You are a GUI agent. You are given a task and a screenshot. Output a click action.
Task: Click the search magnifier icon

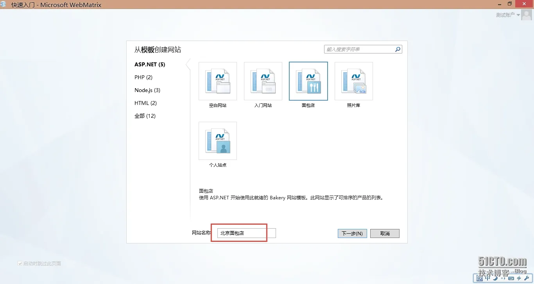click(398, 49)
